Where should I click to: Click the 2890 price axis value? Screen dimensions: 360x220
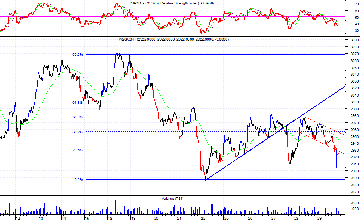355,178
